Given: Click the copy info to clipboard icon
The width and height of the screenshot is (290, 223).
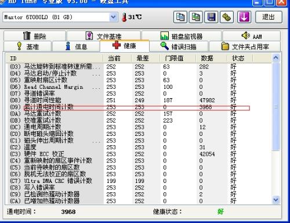Looking at the screenshot, I should coord(180,17).
